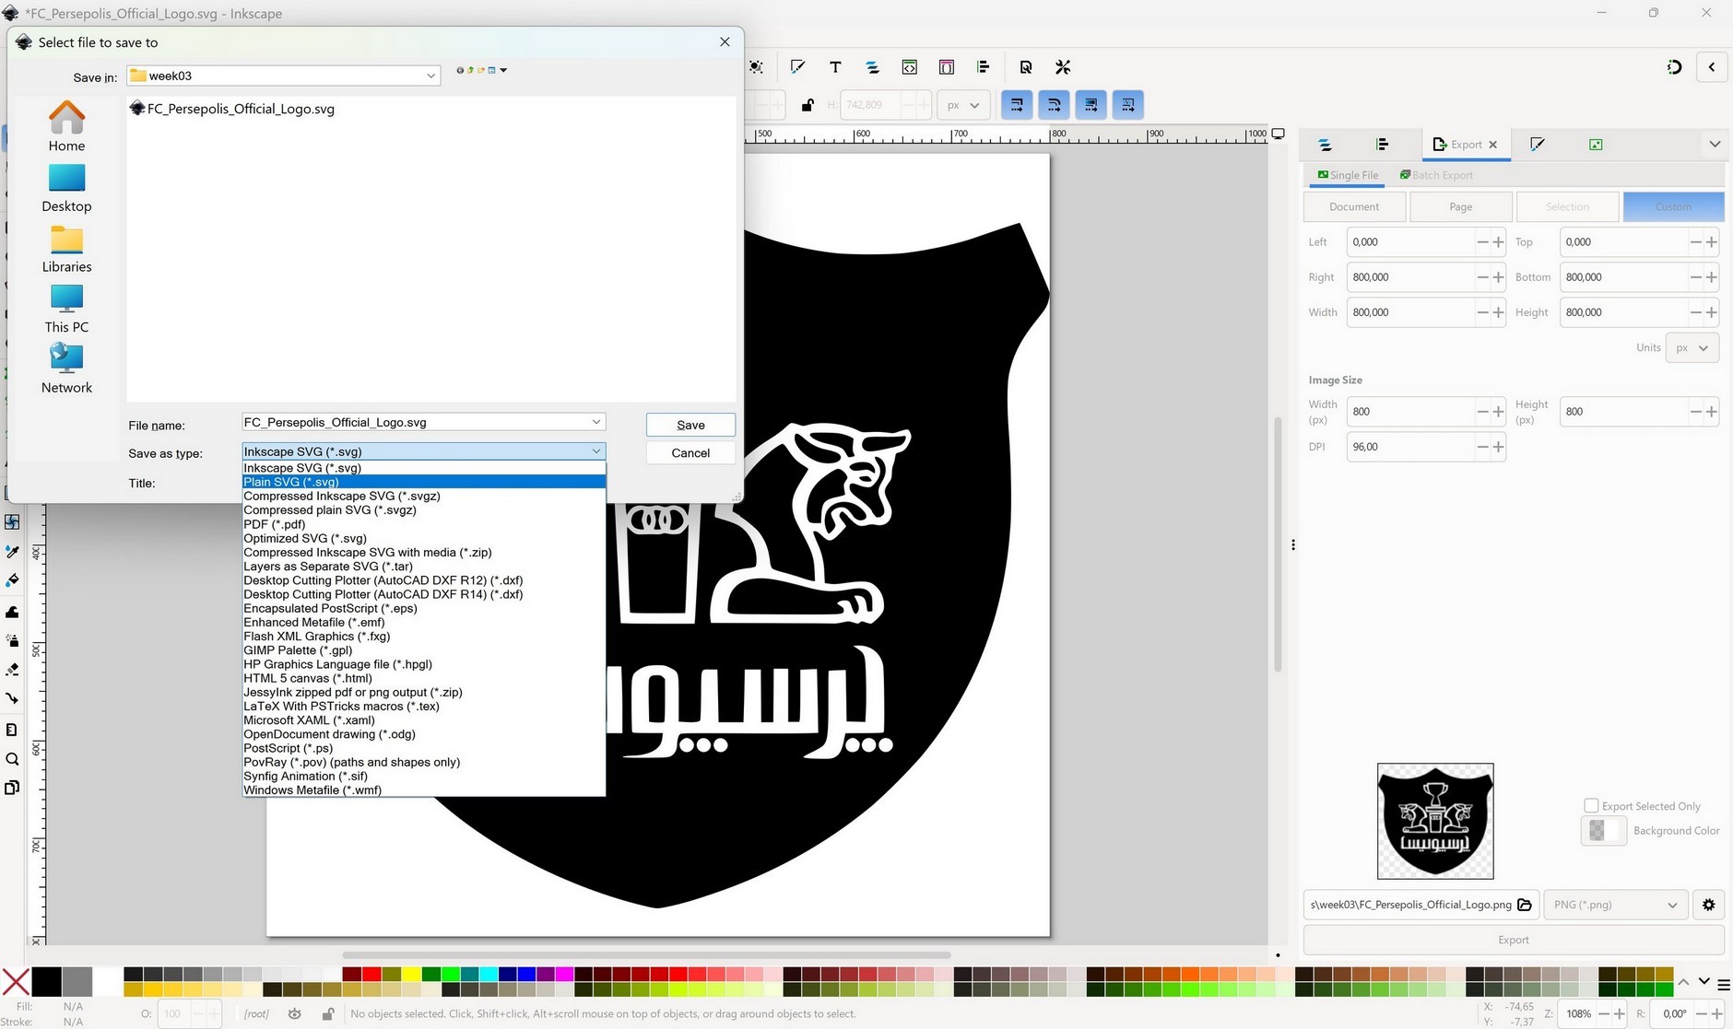Switch to the Batch Export tab

(x=1436, y=175)
